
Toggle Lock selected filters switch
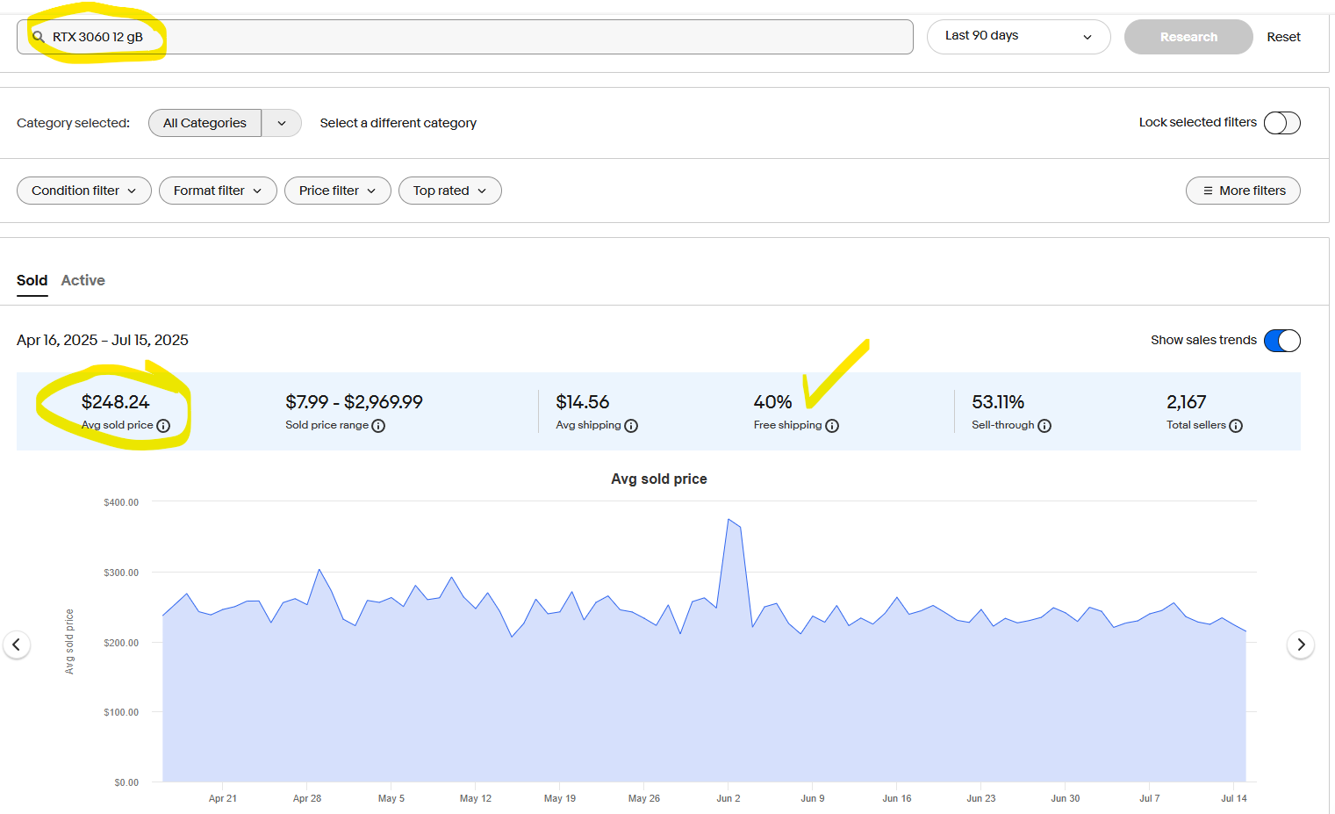click(x=1282, y=123)
